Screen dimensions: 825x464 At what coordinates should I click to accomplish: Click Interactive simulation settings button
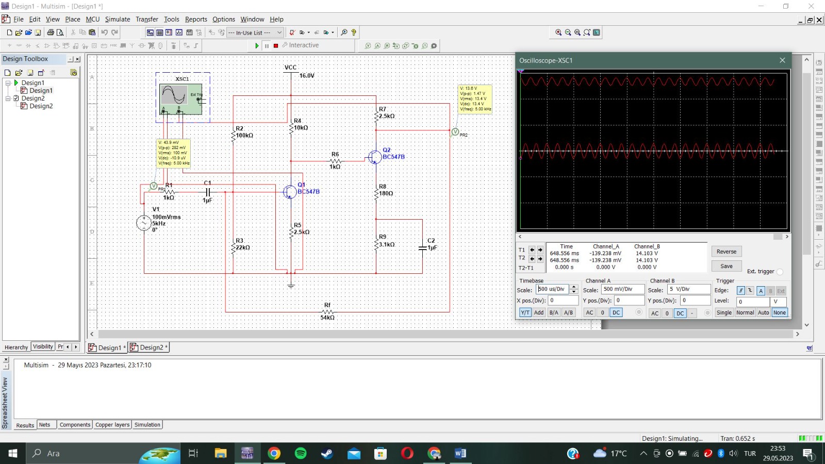[301, 45]
